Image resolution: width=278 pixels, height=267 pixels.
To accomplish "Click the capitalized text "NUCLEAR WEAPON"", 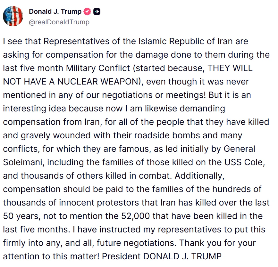I will click(98, 82).
